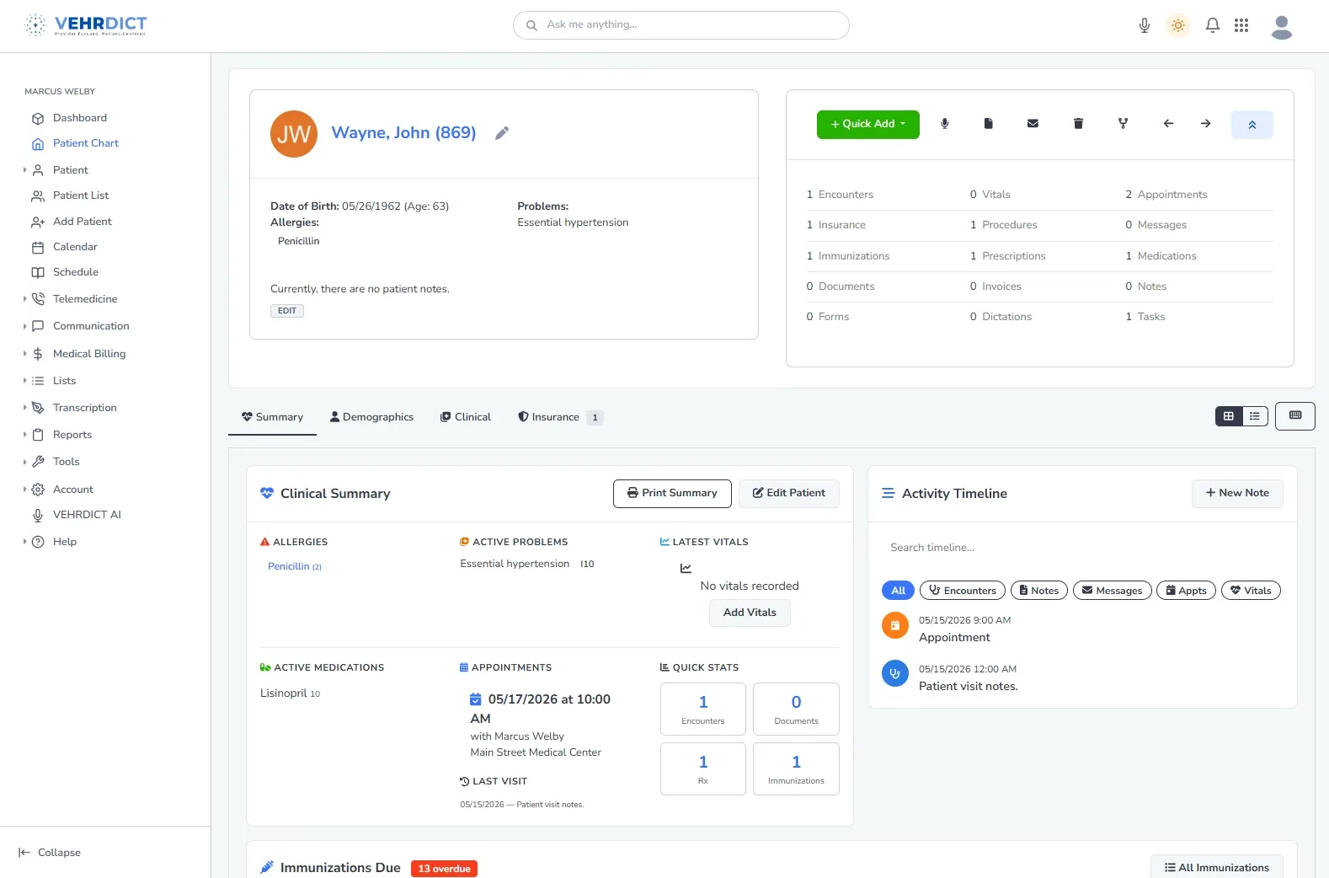The image size is (1329, 878).
Task: Click the Penicillin allergy link
Action: (294, 566)
